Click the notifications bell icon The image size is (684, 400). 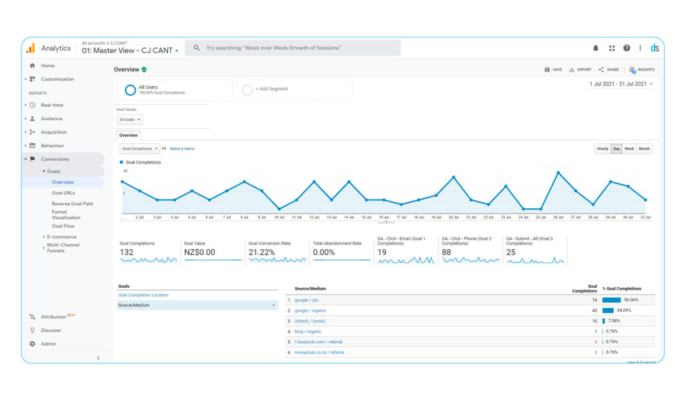596,48
